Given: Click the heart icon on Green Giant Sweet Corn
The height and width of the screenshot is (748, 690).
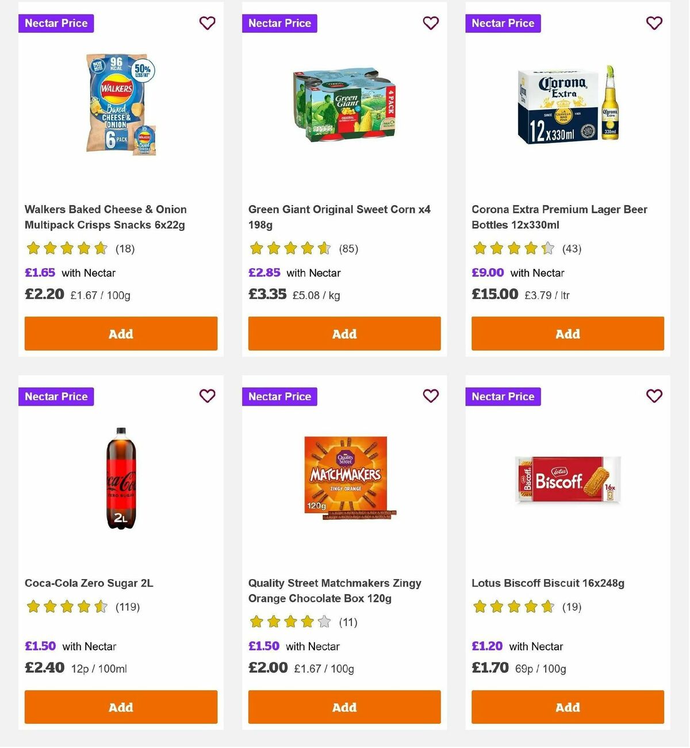Looking at the screenshot, I should 431,23.
